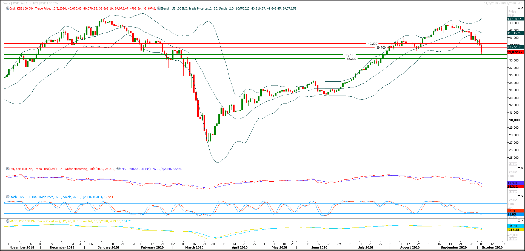This screenshot has width=525, height=251.
Task: Click the latest red candlestick on 10/5/2020
Action: (482, 49)
